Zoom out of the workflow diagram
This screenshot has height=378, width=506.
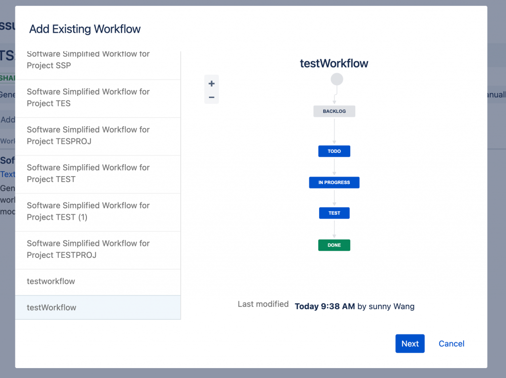coord(211,97)
